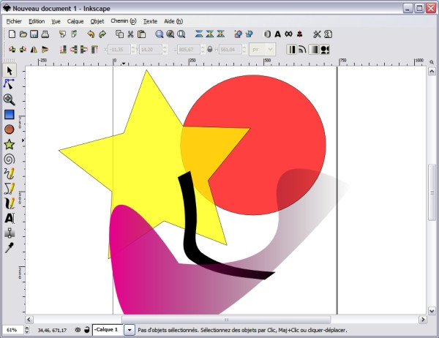Screen dimensions: 439x338
Task: Toggle transform gradients option
Action: pos(313,50)
